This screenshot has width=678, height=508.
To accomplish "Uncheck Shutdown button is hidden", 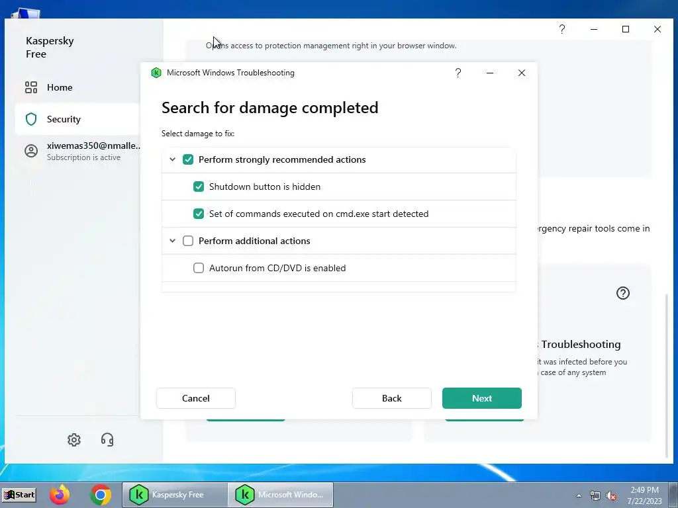I will (x=199, y=187).
